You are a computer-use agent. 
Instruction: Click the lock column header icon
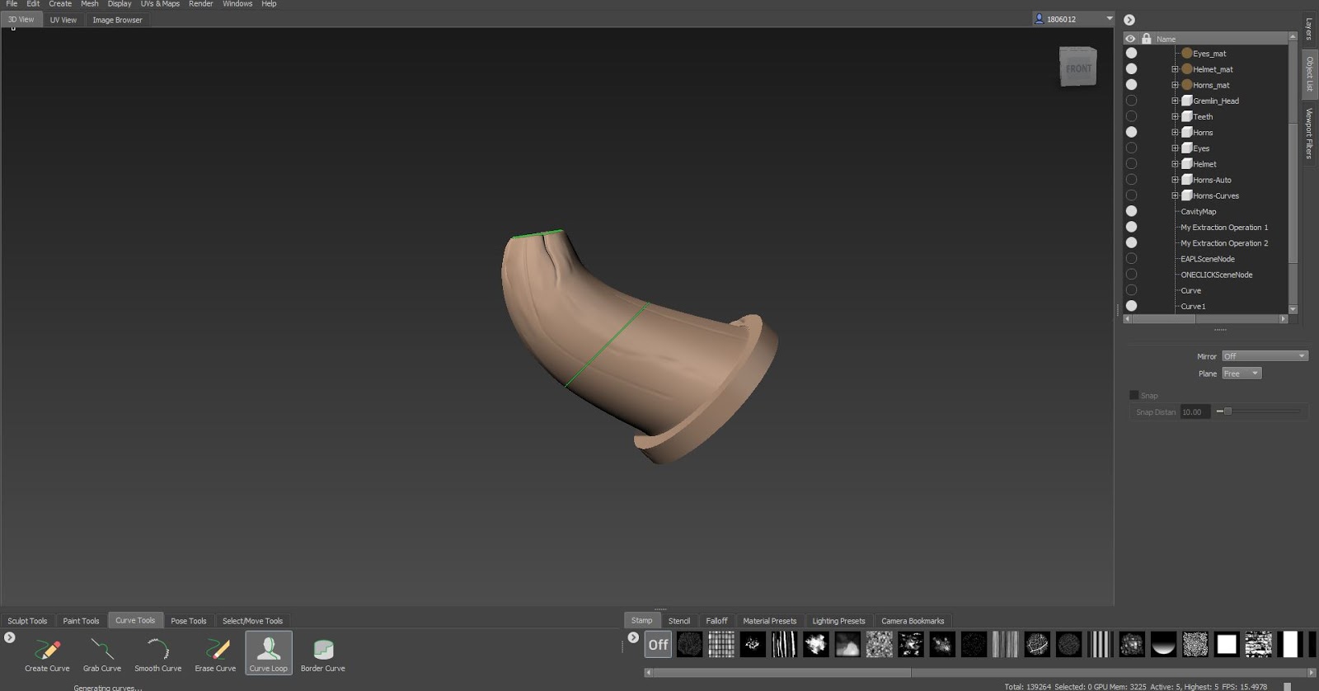click(1146, 39)
